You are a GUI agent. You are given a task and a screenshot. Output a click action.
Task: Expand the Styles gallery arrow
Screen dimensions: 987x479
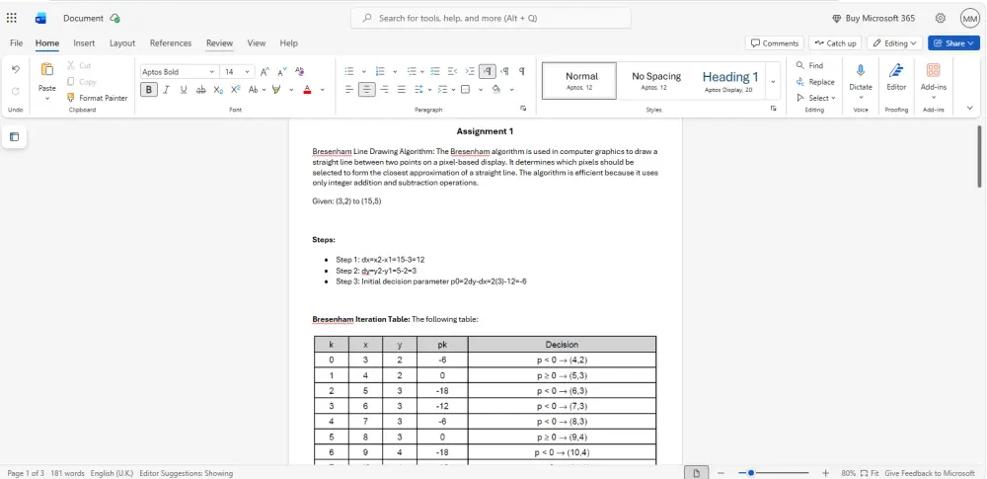click(x=773, y=81)
